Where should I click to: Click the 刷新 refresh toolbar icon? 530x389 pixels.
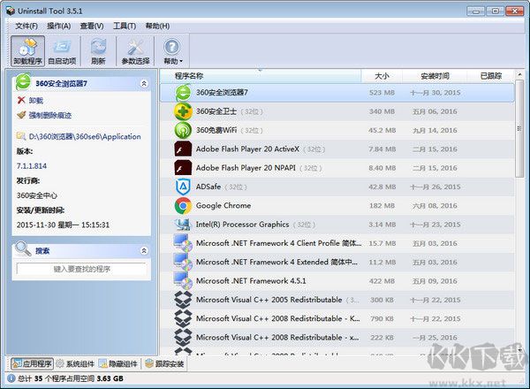pos(98,51)
